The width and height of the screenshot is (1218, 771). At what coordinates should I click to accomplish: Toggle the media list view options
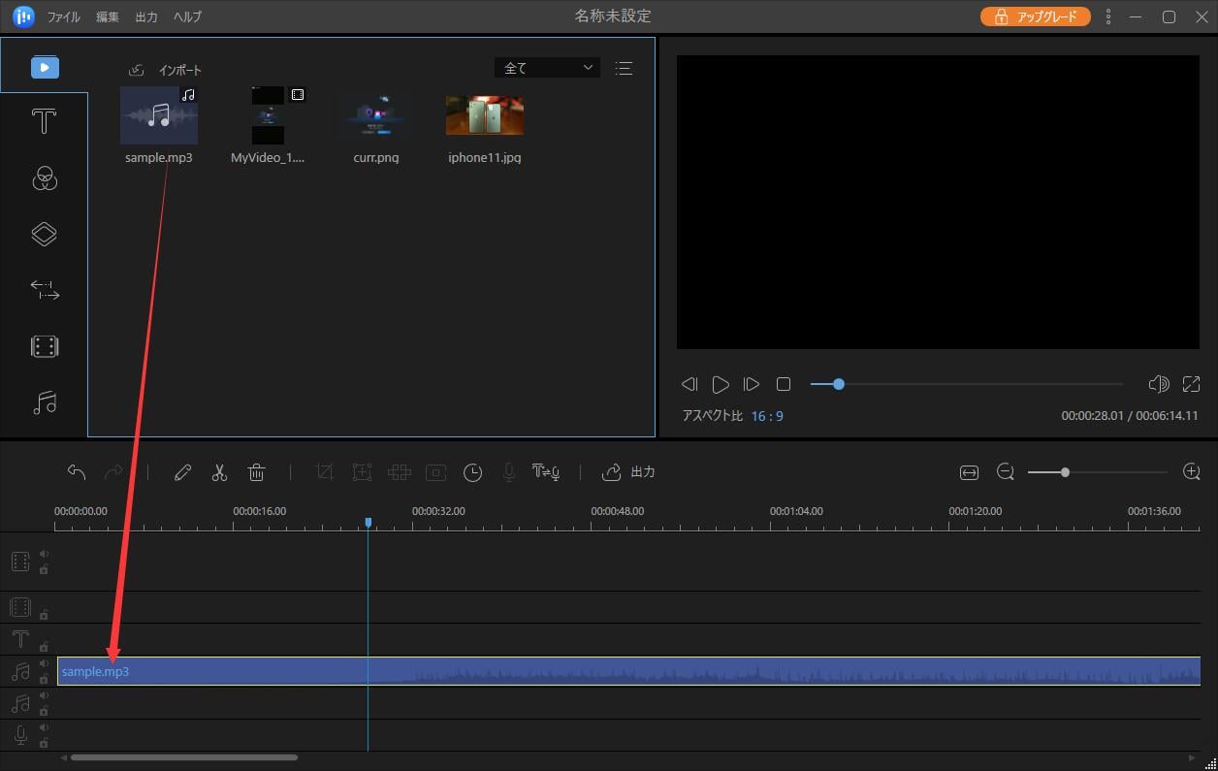(624, 68)
